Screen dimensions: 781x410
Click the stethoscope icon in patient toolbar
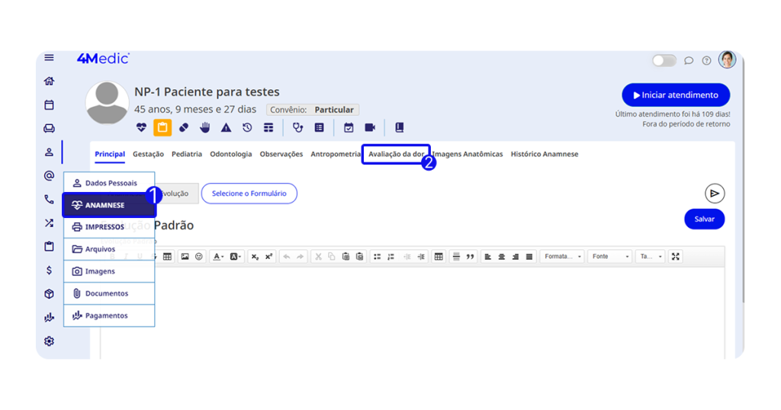pyautogui.click(x=298, y=127)
